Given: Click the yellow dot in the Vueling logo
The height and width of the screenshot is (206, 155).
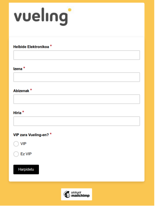Looking at the screenshot, I should pyautogui.click(x=70, y=10).
